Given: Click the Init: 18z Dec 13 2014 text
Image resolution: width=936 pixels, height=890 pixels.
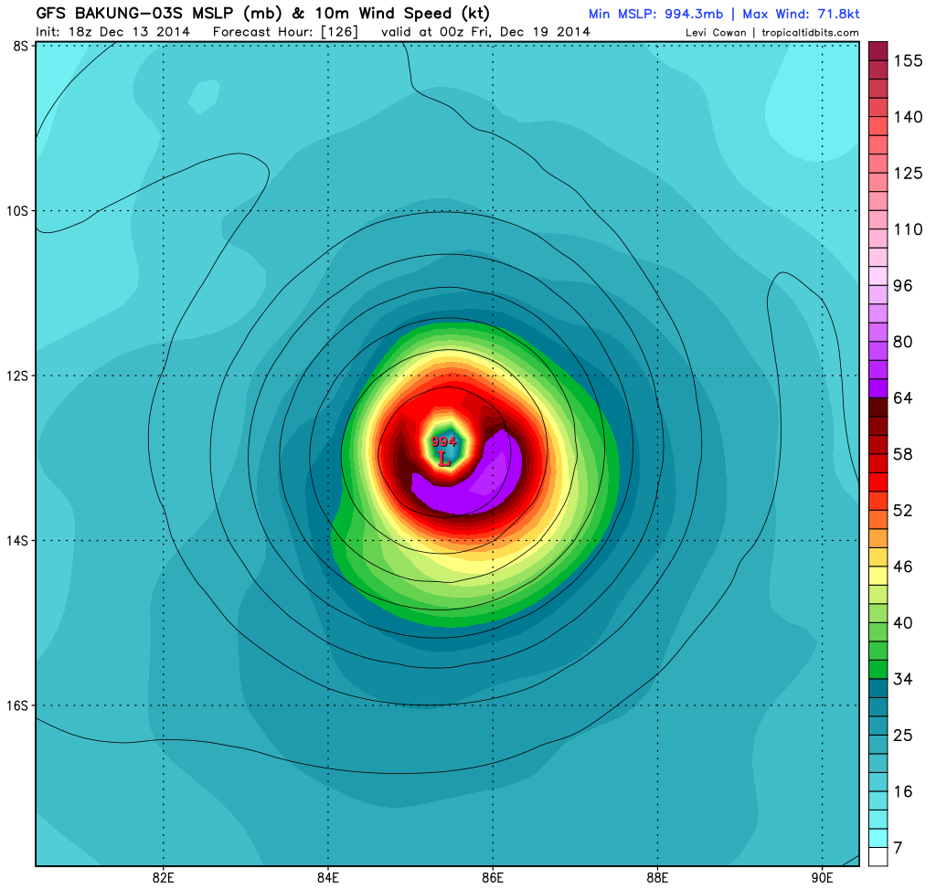Looking at the screenshot, I should pyautogui.click(x=114, y=32).
